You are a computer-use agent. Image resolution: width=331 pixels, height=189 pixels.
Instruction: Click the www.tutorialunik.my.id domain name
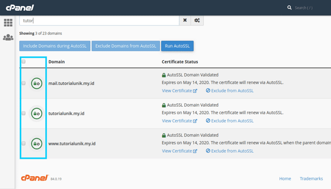pyautogui.click(x=72, y=144)
